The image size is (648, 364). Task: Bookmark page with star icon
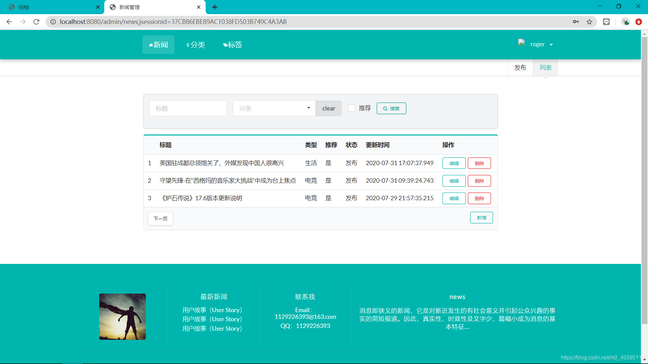(589, 22)
